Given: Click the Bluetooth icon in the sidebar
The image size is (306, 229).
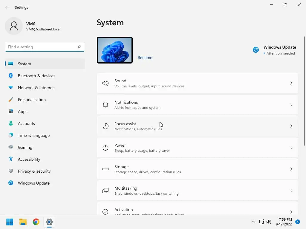Looking at the screenshot, I should coord(11,75).
